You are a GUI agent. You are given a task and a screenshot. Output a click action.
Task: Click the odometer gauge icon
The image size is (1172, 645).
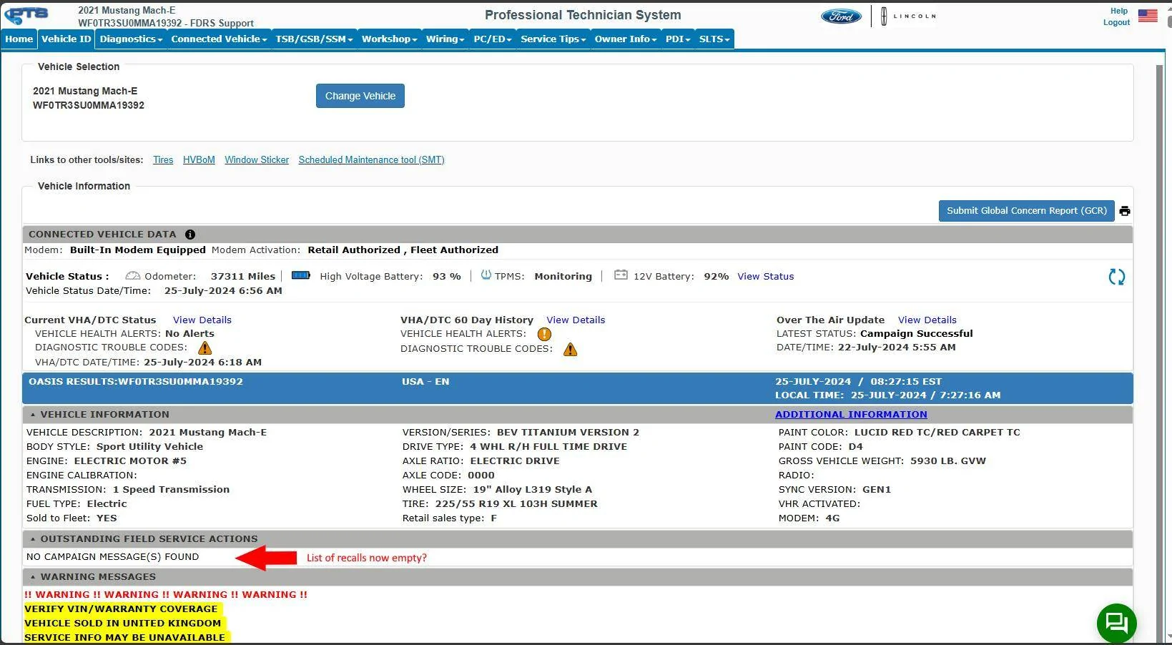click(x=133, y=276)
